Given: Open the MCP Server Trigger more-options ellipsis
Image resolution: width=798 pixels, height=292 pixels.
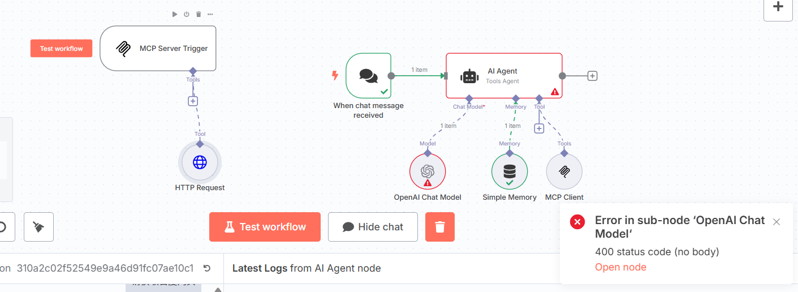Looking at the screenshot, I should click(x=210, y=14).
